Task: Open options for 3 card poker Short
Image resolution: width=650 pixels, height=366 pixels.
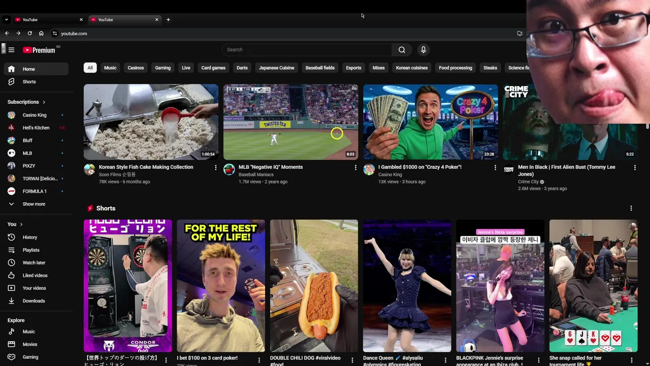Action: tap(259, 360)
